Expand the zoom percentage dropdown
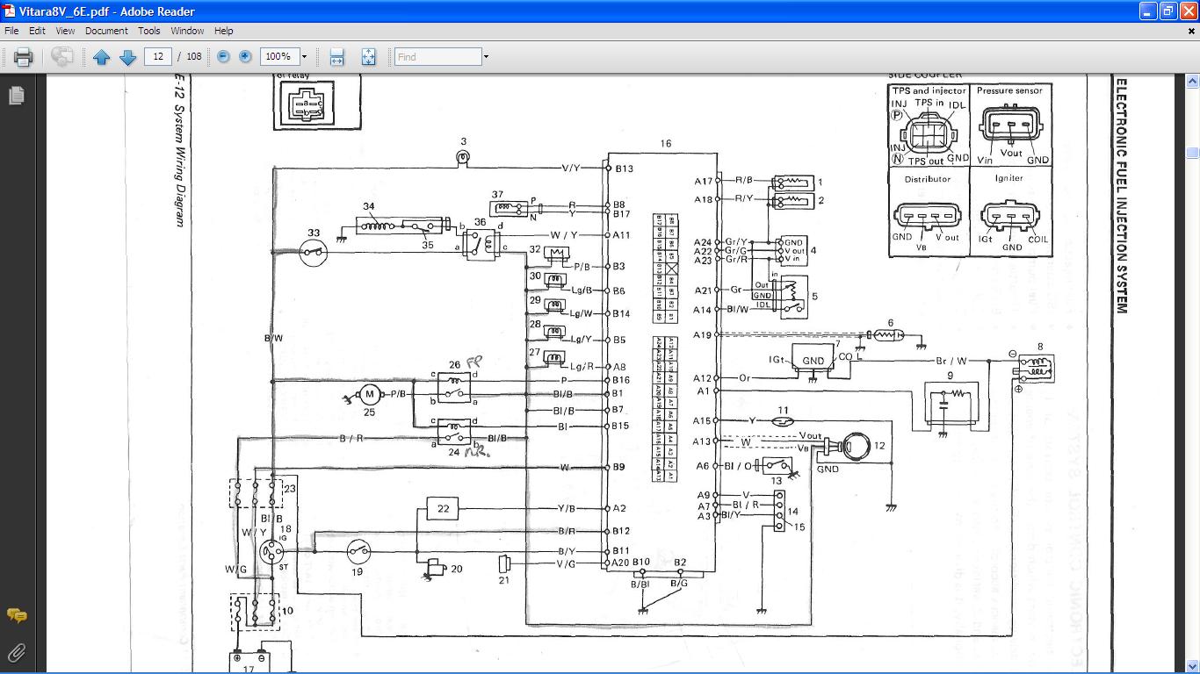 point(305,57)
